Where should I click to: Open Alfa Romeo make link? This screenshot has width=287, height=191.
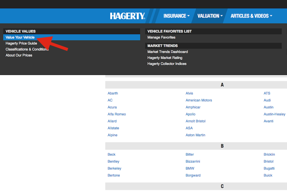click(117, 114)
